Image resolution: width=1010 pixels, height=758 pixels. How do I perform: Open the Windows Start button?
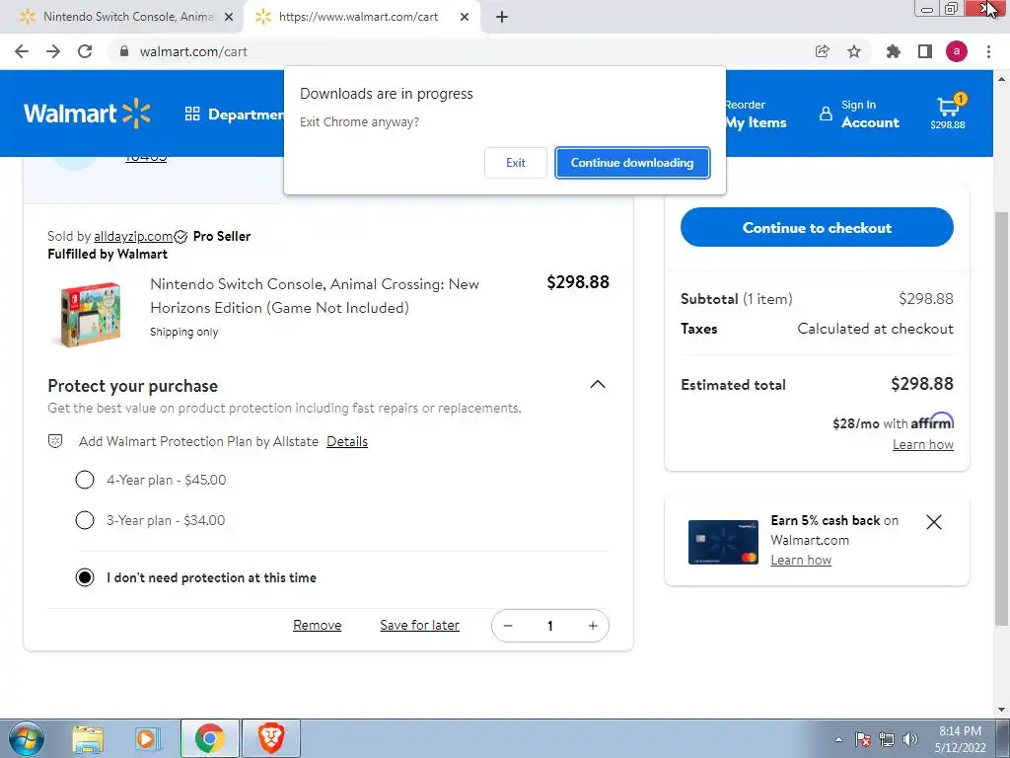pos(26,738)
